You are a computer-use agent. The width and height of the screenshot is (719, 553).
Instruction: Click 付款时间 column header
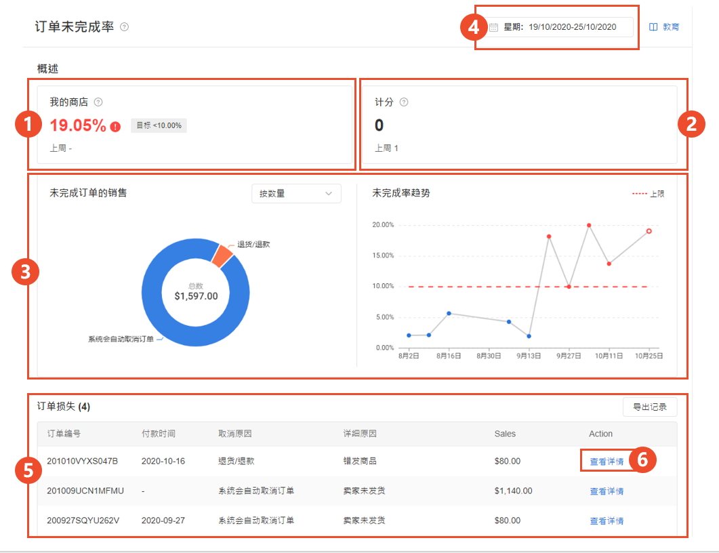click(158, 434)
